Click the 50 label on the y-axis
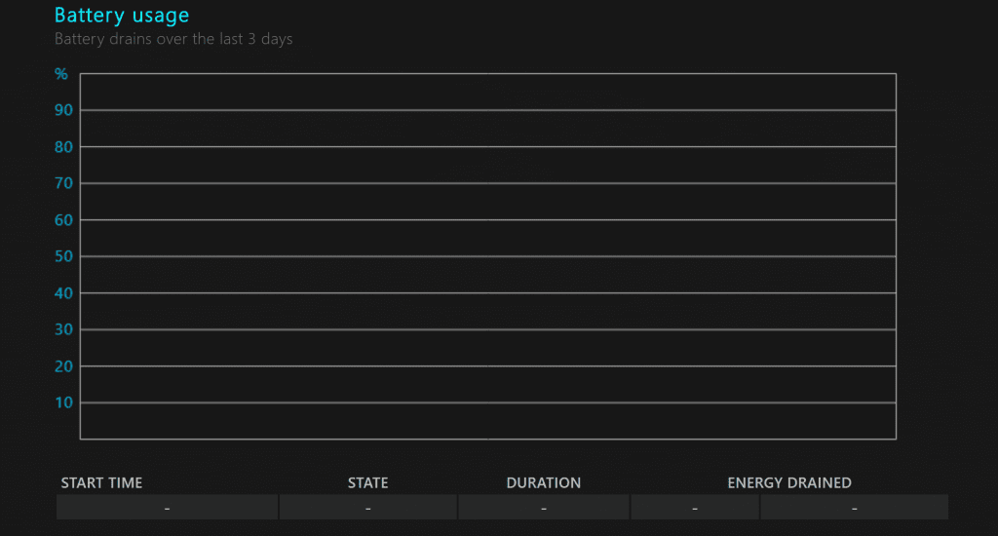998x536 pixels. [64, 256]
